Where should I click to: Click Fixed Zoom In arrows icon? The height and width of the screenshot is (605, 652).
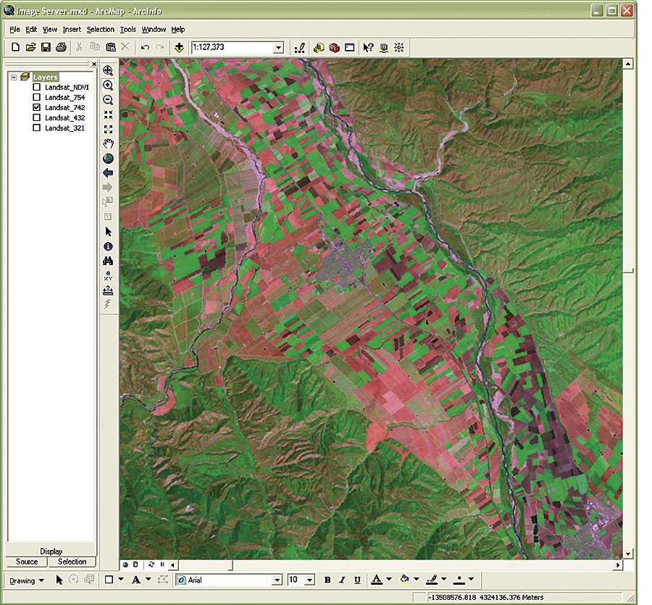pos(108,114)
